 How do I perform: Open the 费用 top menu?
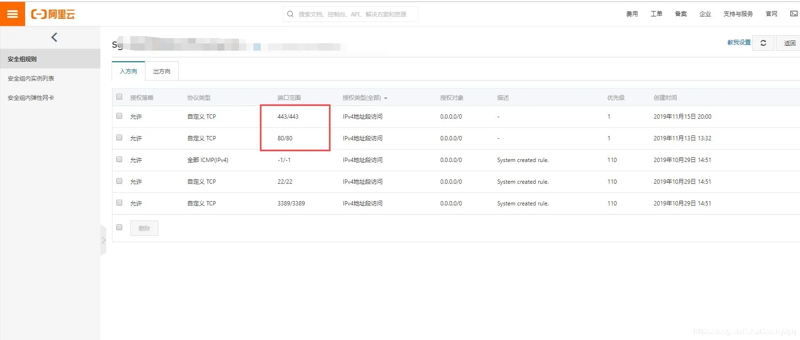632,14
